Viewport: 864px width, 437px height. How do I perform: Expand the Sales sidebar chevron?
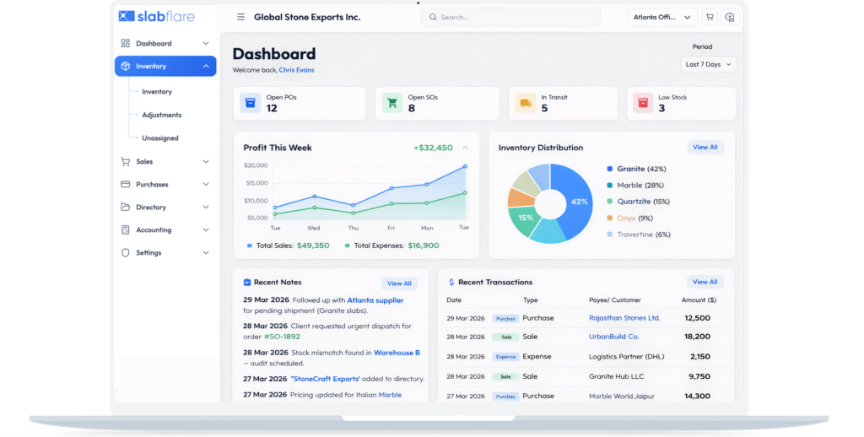point(206,161)
